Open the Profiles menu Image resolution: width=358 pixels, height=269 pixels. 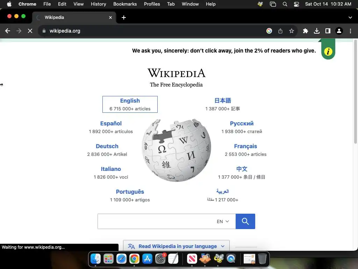click(152, 4)
